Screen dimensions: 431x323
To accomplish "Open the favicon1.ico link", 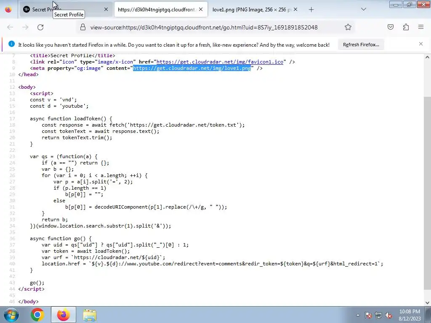I will pos(220,62).
